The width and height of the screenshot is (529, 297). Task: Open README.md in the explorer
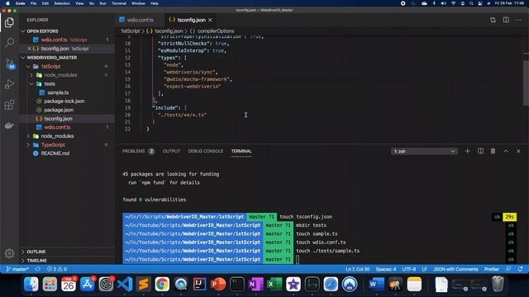pos(55,153)
